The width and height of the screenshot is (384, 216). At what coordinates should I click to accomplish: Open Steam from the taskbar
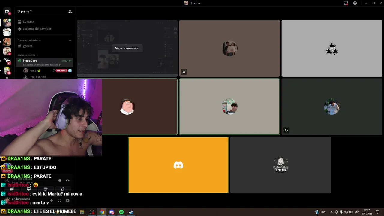(131, 212)
